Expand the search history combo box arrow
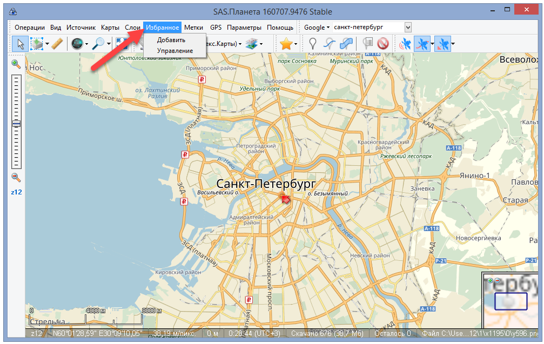Image resolution: width=544 pixels, height=344 pixels. pyautogui.click(x=408, y=28)
